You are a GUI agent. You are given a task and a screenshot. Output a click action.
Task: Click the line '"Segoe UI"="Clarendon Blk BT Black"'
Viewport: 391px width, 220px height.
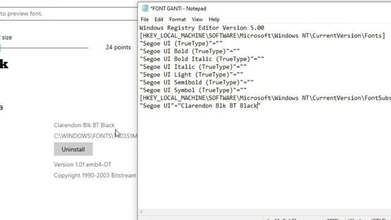200,106
